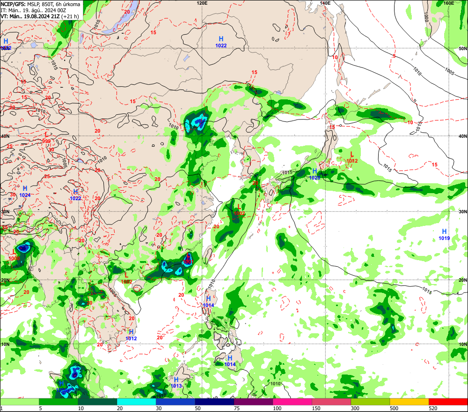468x412 pixels.
Task: Click the 140E longitude label
Action: pos(325,3)
